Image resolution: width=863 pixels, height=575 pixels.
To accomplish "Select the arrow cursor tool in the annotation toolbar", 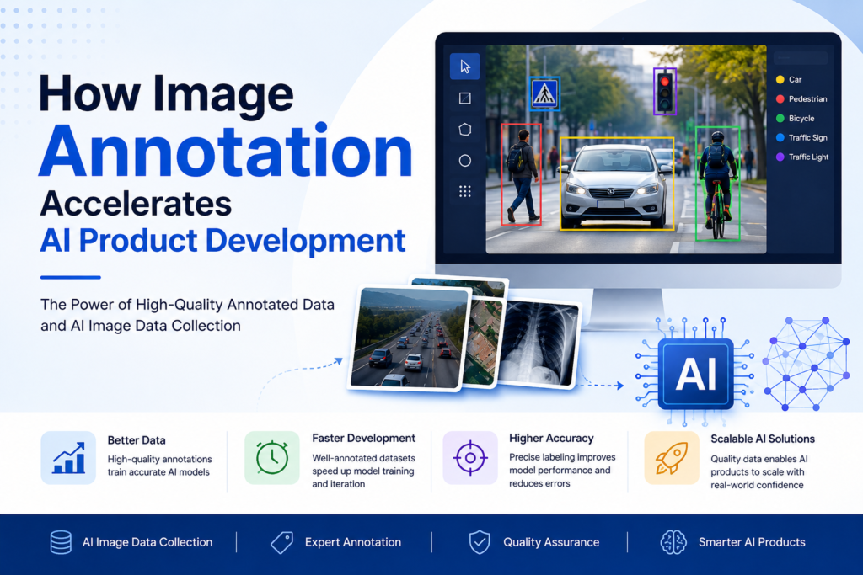I will [x=464, y=67].
